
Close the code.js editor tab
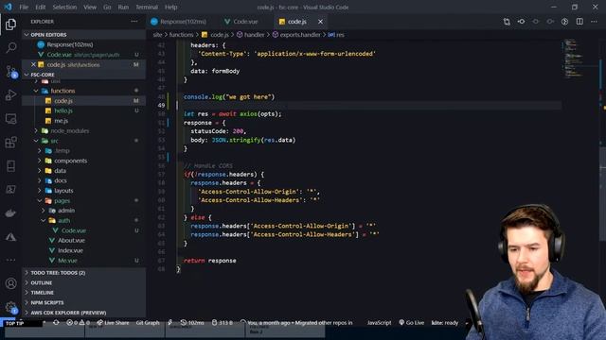click(x=320, y=22)
